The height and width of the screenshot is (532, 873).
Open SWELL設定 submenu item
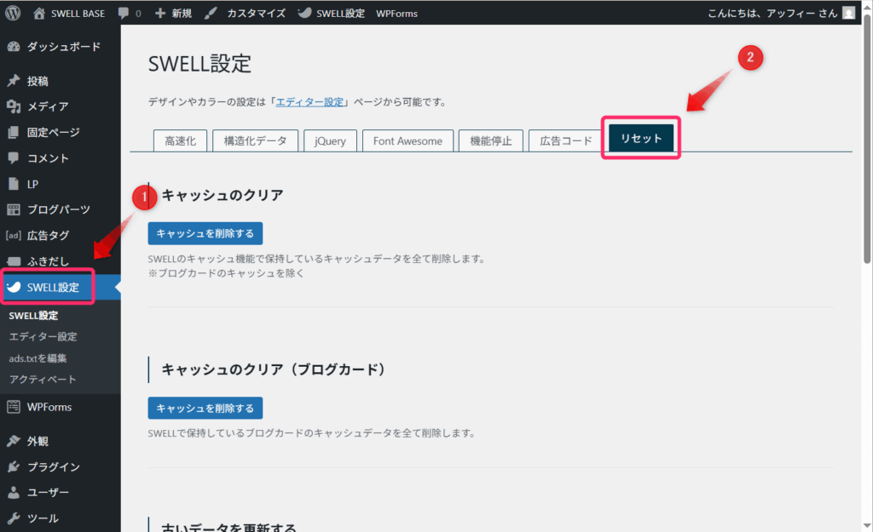click(x=33, y=316)
